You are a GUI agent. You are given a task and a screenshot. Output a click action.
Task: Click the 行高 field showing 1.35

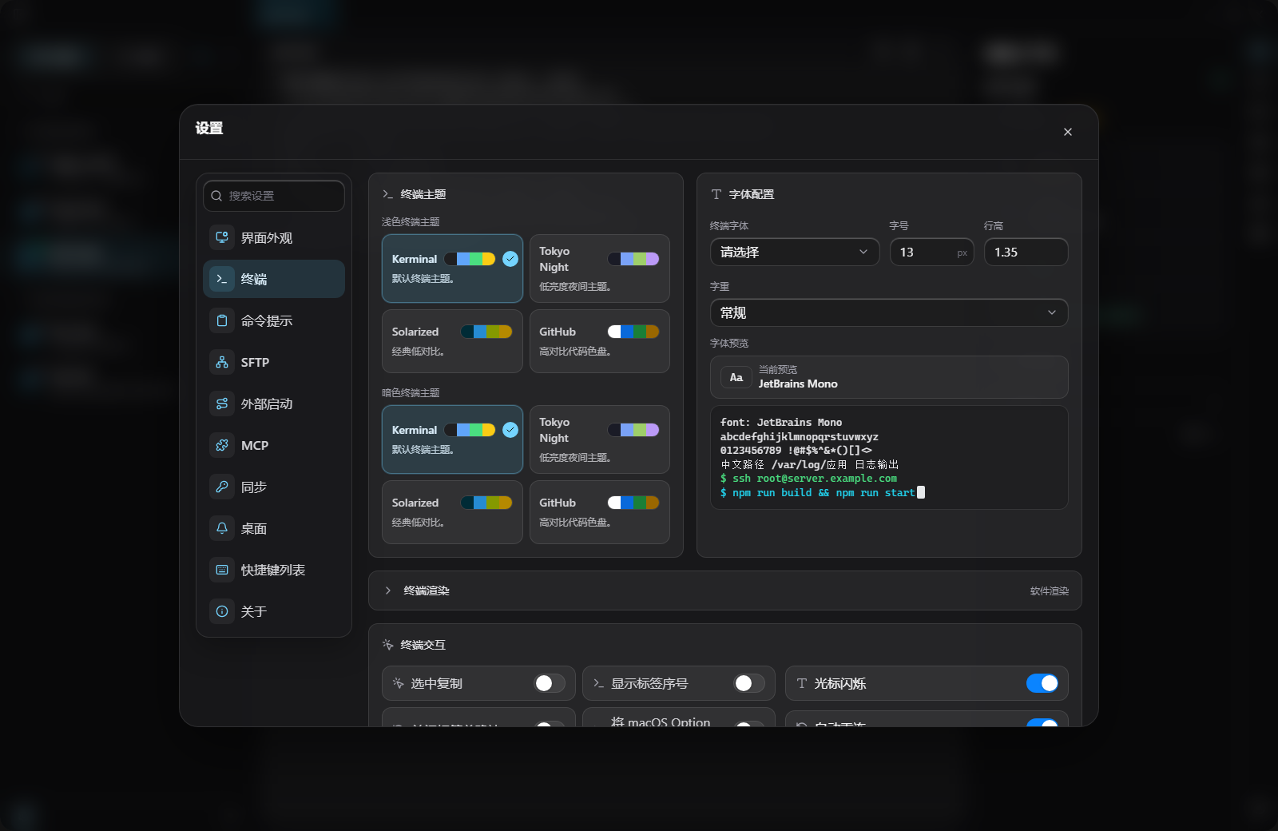pos(1026,252)
